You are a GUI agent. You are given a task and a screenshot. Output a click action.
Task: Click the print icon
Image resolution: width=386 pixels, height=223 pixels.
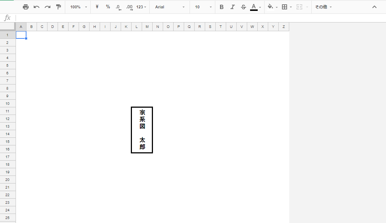tap(26, 7)
